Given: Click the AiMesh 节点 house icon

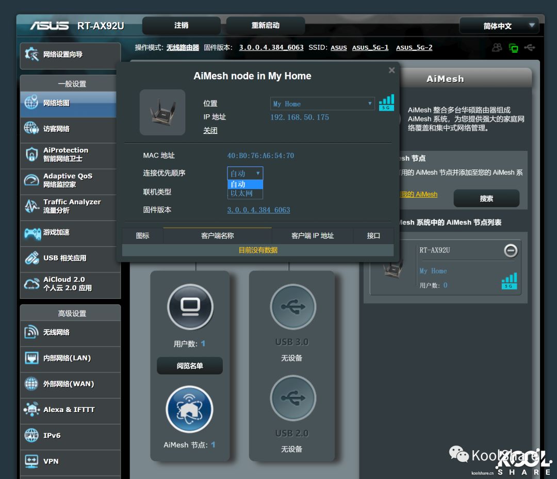Looking at the screenshot, I should pyautogui.click(x=190, y=409).
